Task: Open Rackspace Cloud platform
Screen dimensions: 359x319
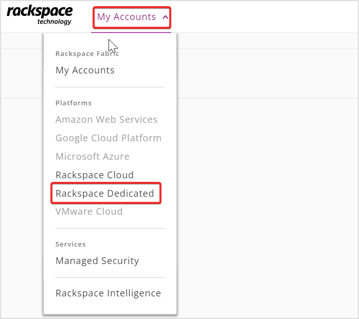Action: [95, 175]
